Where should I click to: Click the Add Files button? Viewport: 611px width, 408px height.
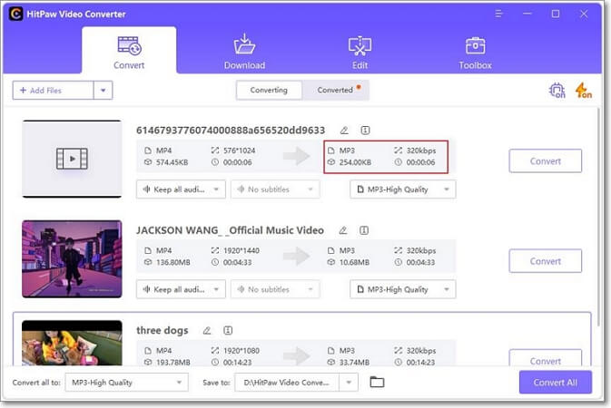[x=53, y=91]
